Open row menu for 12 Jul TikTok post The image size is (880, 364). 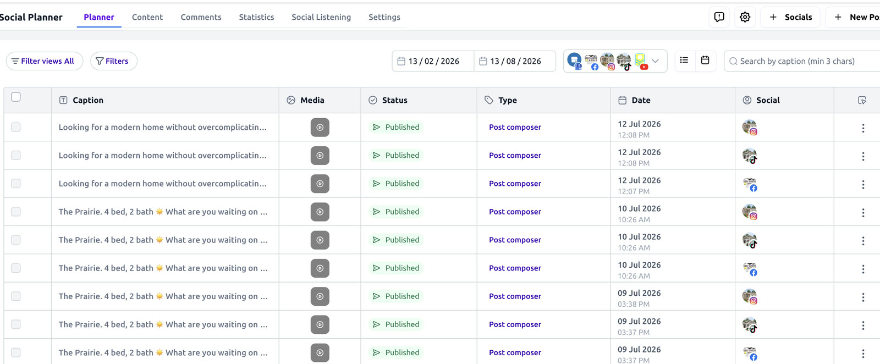tap(863, 156)
